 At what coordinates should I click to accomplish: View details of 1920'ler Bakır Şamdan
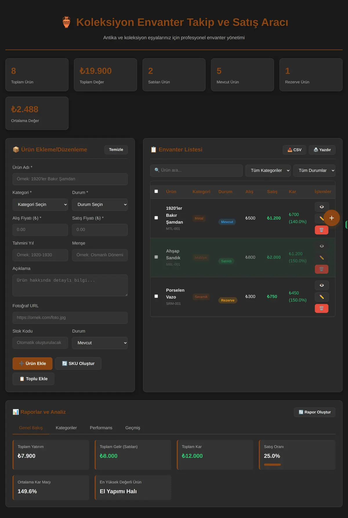coord(322,207)
